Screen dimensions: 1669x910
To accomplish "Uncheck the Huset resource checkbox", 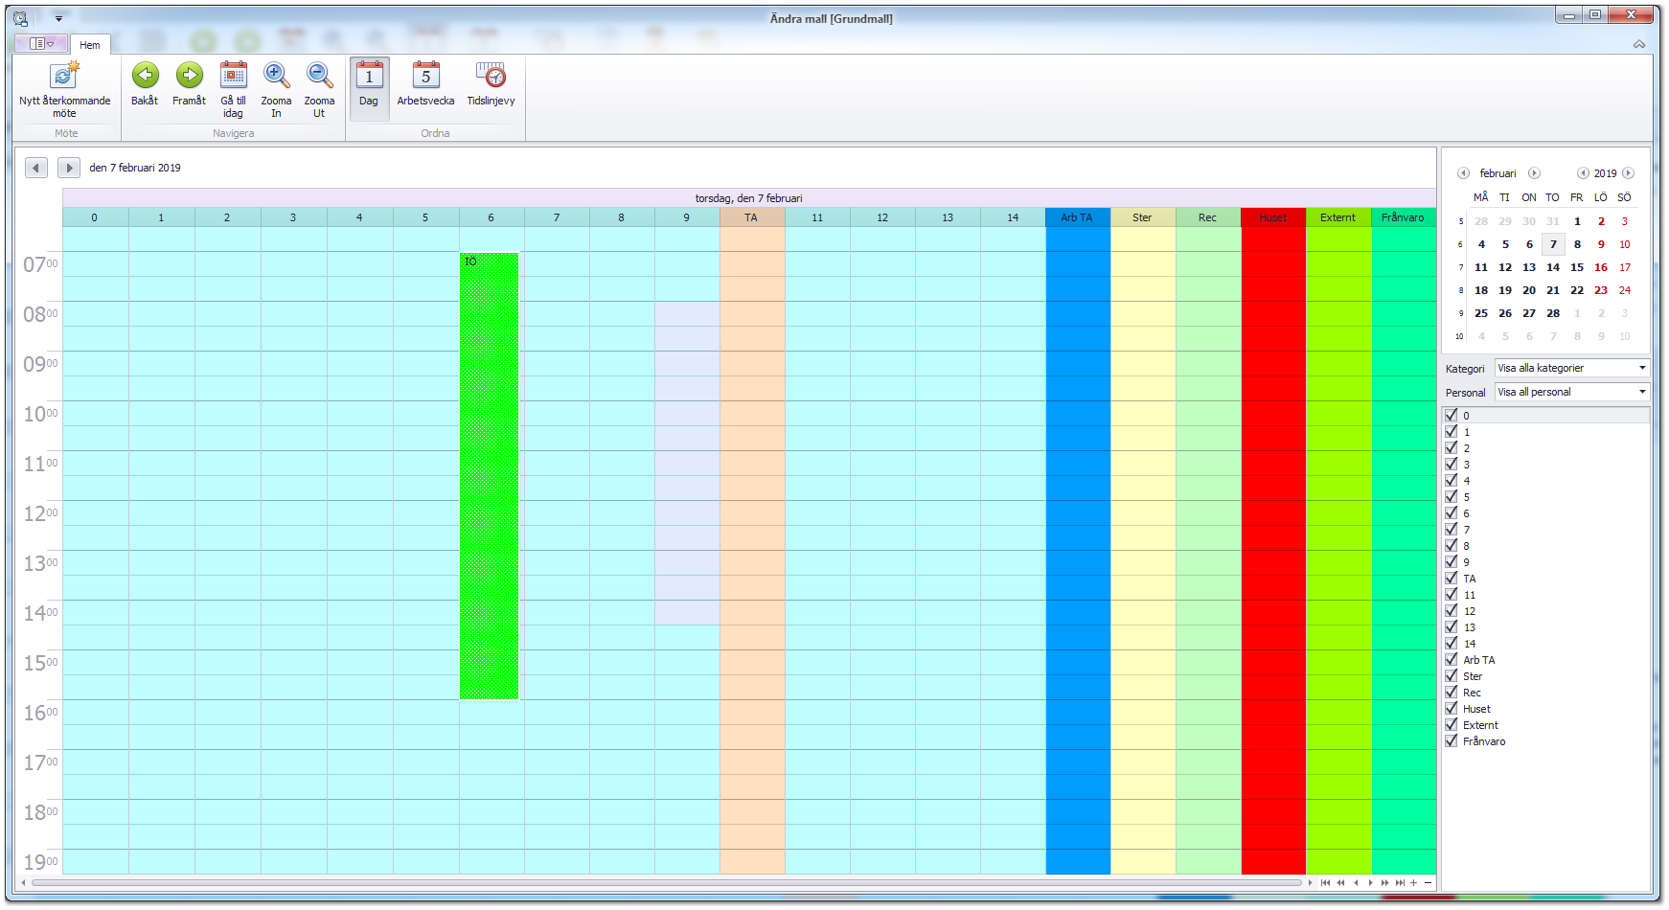I will 1452,709.
